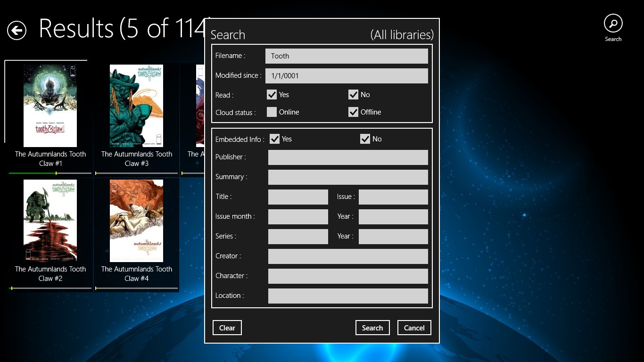This screenshot has height=362, width=644.
Task: Open the Search charm at top right
Action: (612, 24)
